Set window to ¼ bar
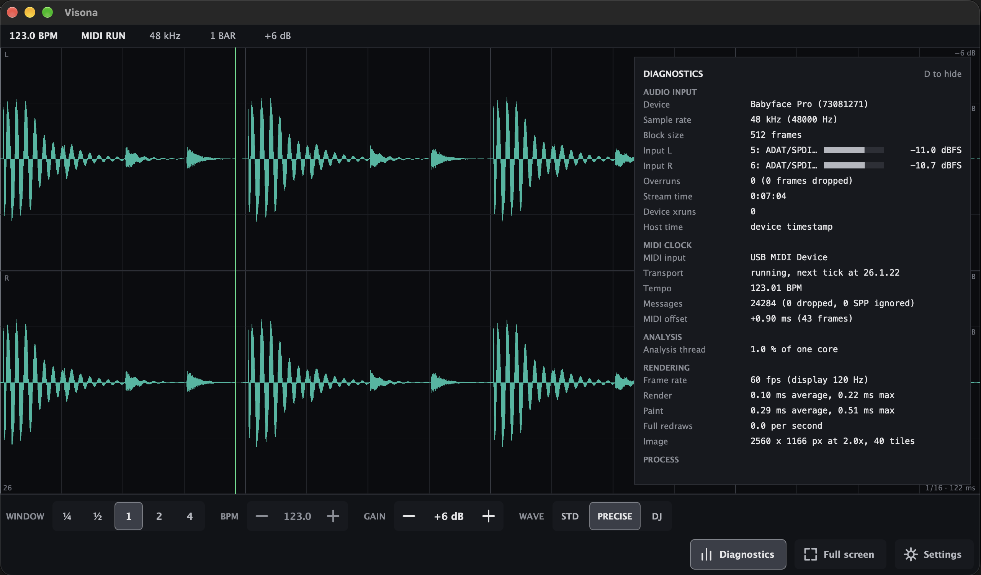The image size is (981, 575). coord(67,516)
